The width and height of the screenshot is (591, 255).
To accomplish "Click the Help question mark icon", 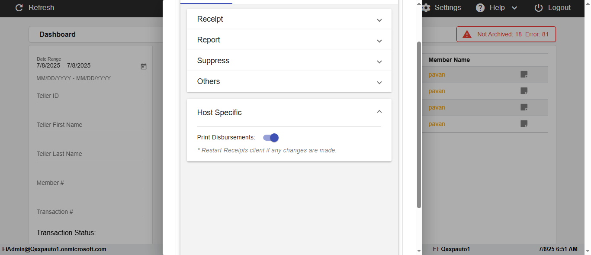I will tap(480, 8).
